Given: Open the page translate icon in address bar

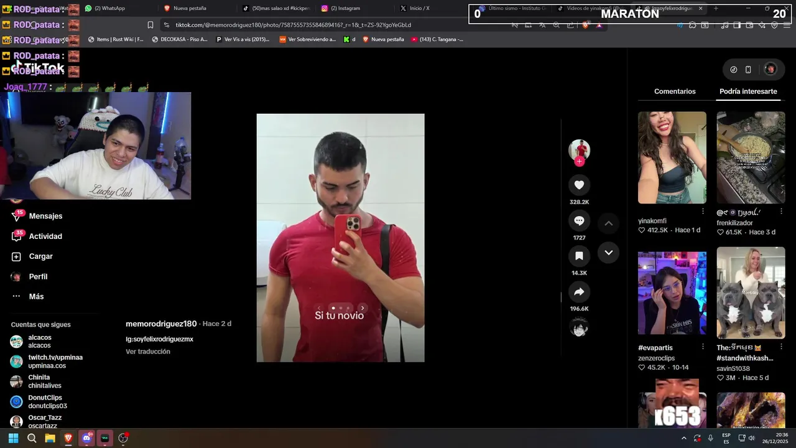Looking at the screenshot, I should click(542, 25).
